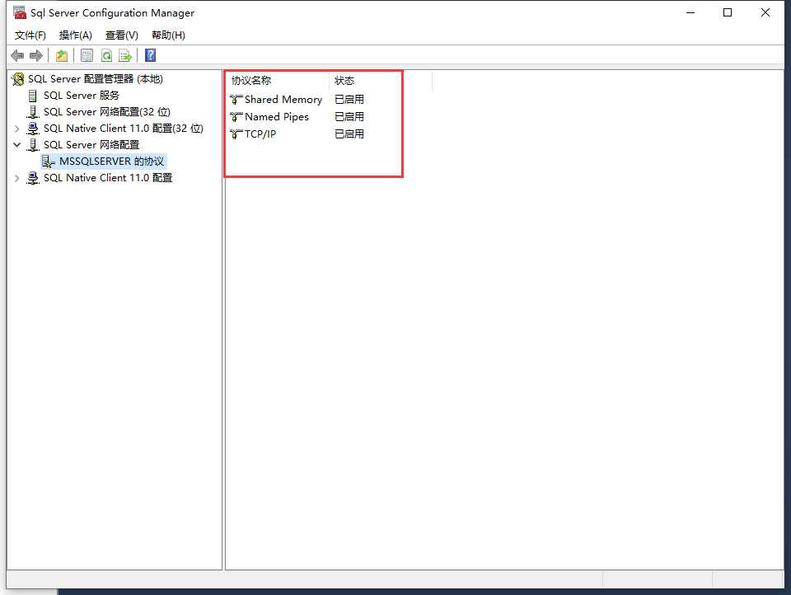The height and width of the screenshot is (595, 791).
Task: Click the SQL Server 配置管理器 root icon
Action: coord(17,79)
